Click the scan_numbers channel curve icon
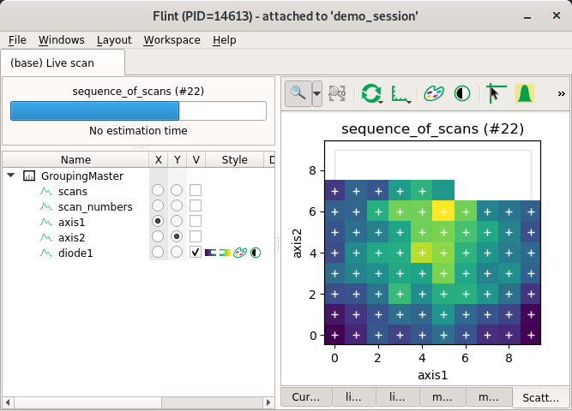 (46, 206)
